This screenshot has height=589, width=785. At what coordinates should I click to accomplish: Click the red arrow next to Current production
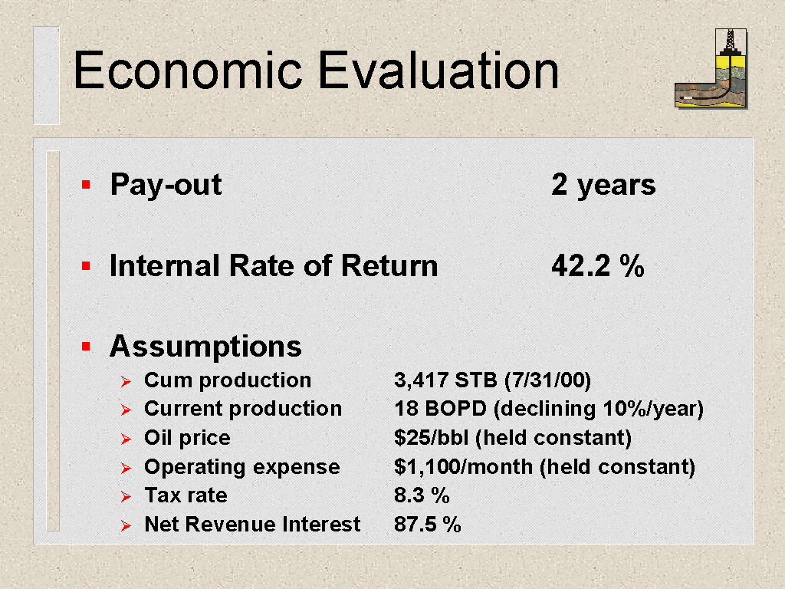point(126,410)
